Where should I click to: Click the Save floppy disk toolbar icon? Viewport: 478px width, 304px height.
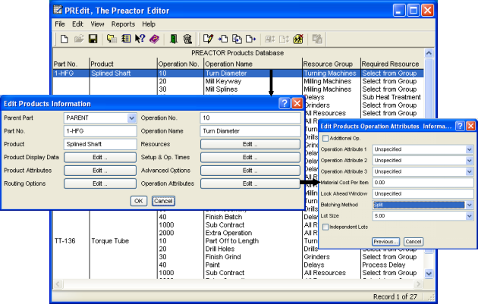tap(93, 39)
